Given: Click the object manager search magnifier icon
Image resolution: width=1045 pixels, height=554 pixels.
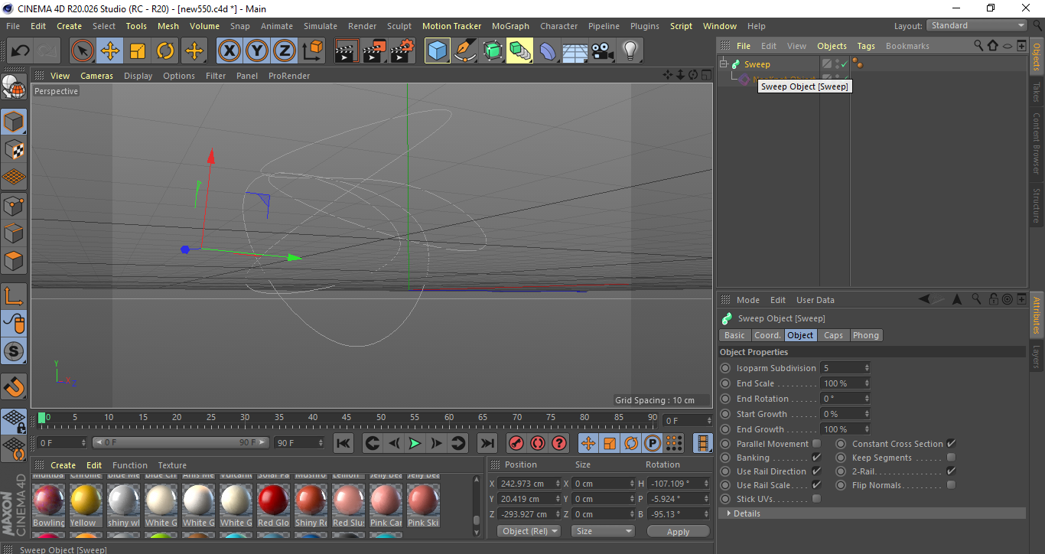Looking at the screenshot, I should coord(978,46).
